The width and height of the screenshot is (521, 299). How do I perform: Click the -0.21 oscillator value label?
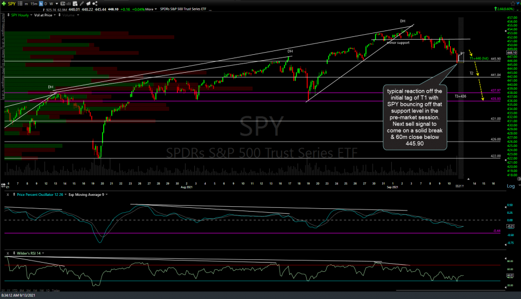click(x=510, y=226)
